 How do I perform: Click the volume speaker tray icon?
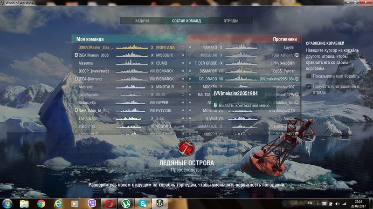pyautogui.click(x=337, y=204)
